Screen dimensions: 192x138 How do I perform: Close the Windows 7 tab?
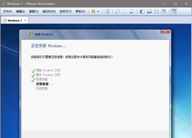25,20
